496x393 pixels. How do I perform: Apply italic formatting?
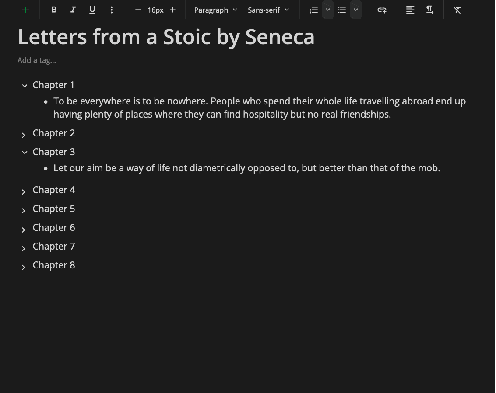[73, 10]
